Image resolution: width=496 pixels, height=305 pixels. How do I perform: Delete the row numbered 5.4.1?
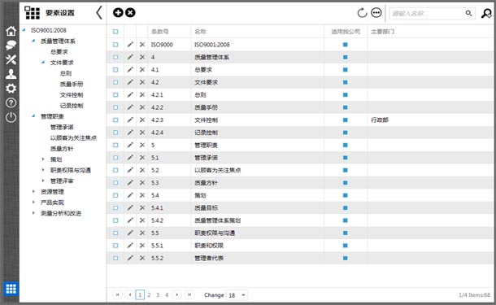(x=142, y=208)
